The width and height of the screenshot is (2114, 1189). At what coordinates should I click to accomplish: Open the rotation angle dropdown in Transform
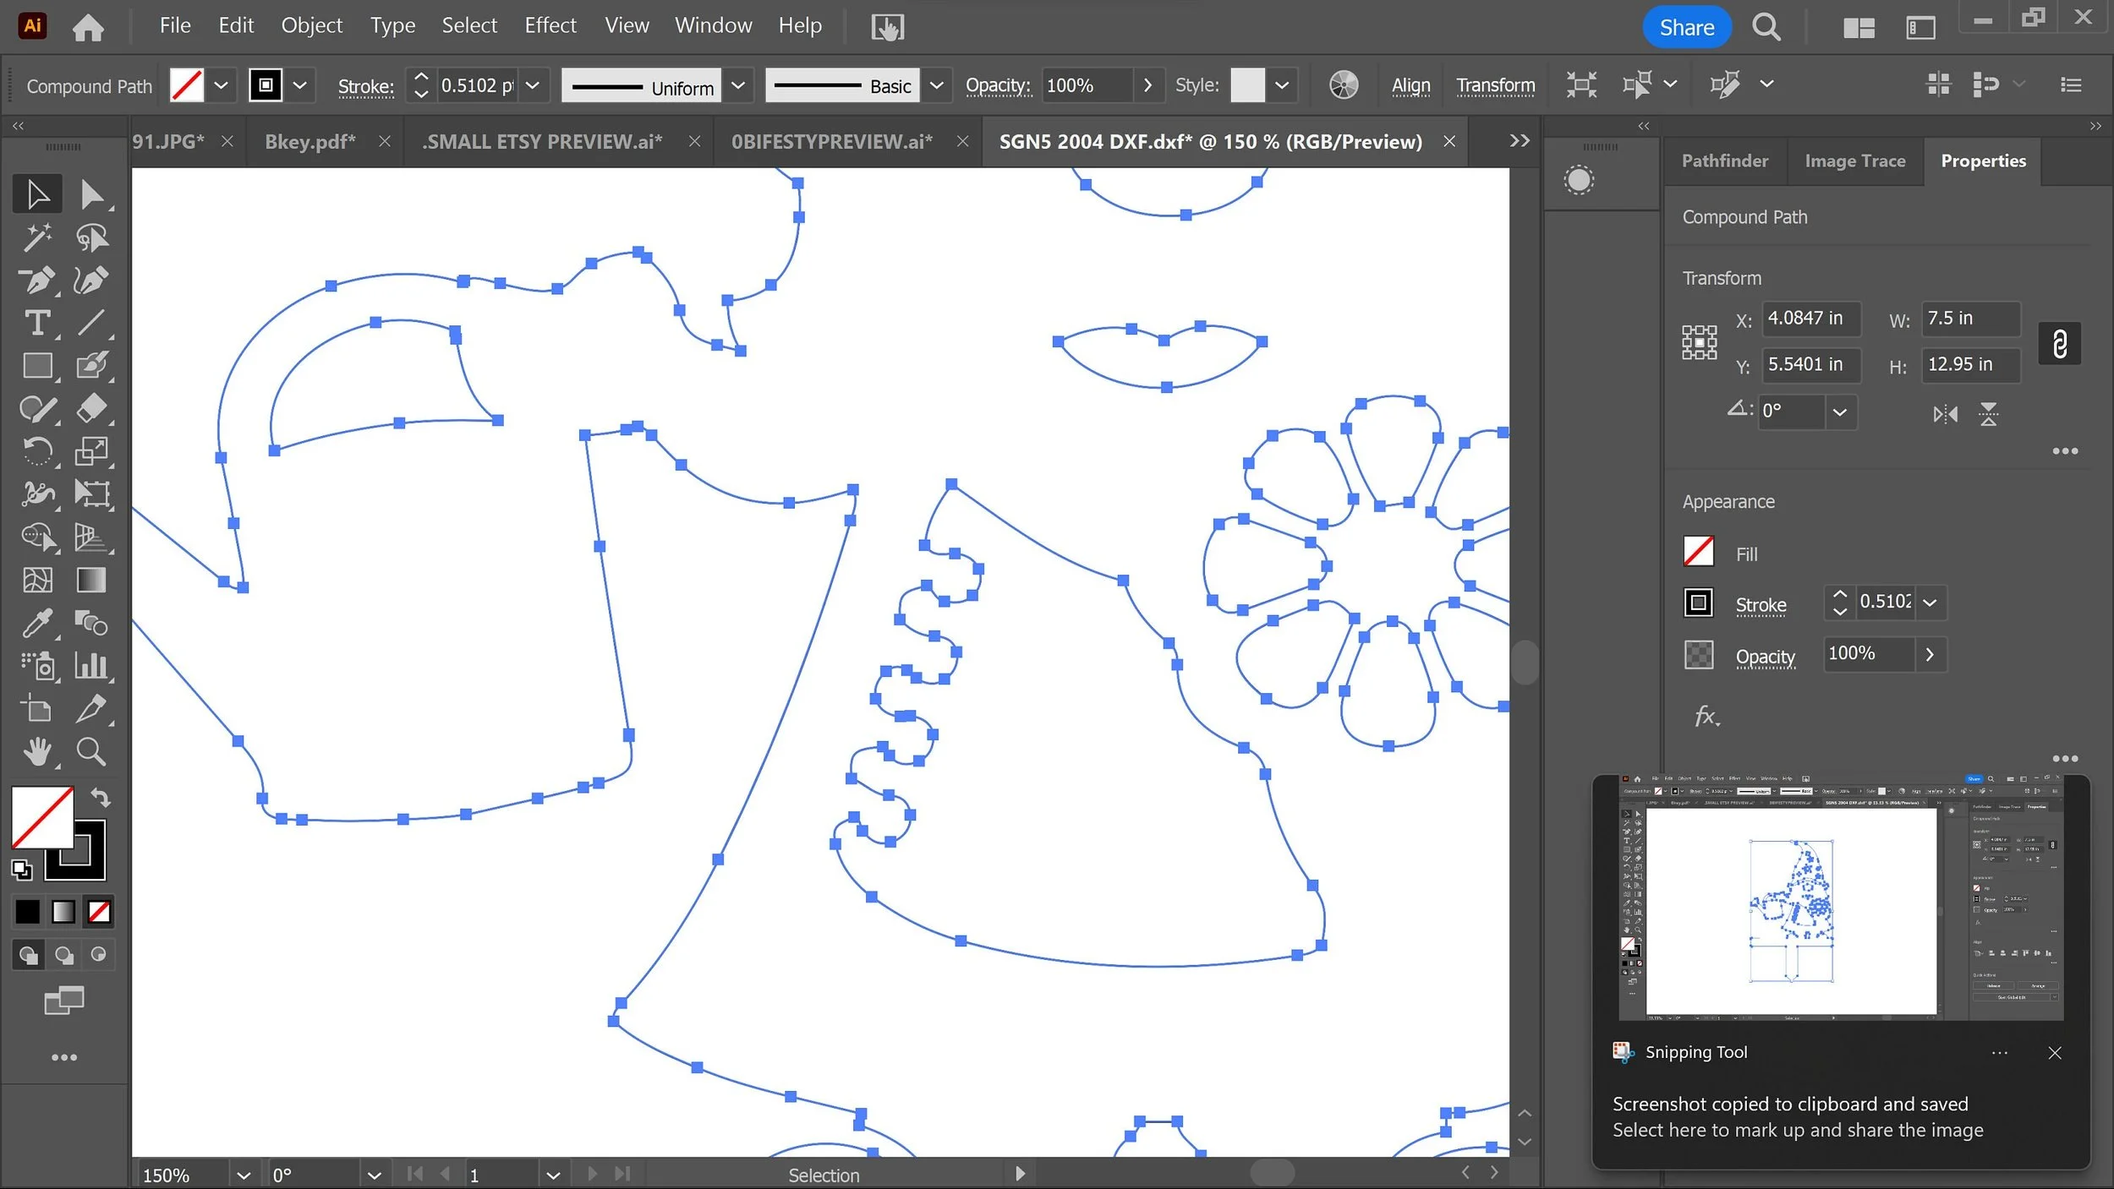tap(1840, 412)
